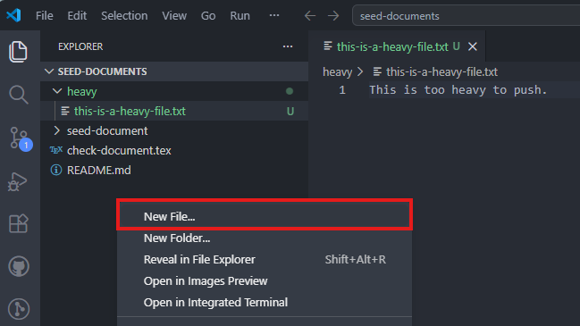
Task: Open the Extensions view icon
Action: 19,223
